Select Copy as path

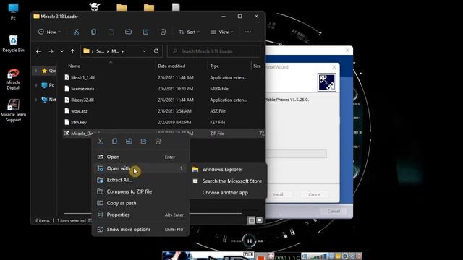tap(140, 203)
